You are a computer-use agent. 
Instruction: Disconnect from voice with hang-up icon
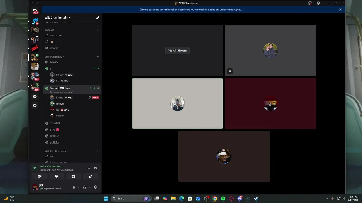coord(95,168)
